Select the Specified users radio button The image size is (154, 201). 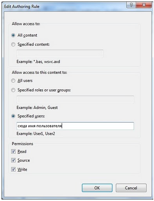click(x=13, y=116)
